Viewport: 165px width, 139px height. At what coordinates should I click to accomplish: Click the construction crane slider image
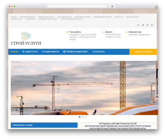pyautogui.click(x=84, y=88)
